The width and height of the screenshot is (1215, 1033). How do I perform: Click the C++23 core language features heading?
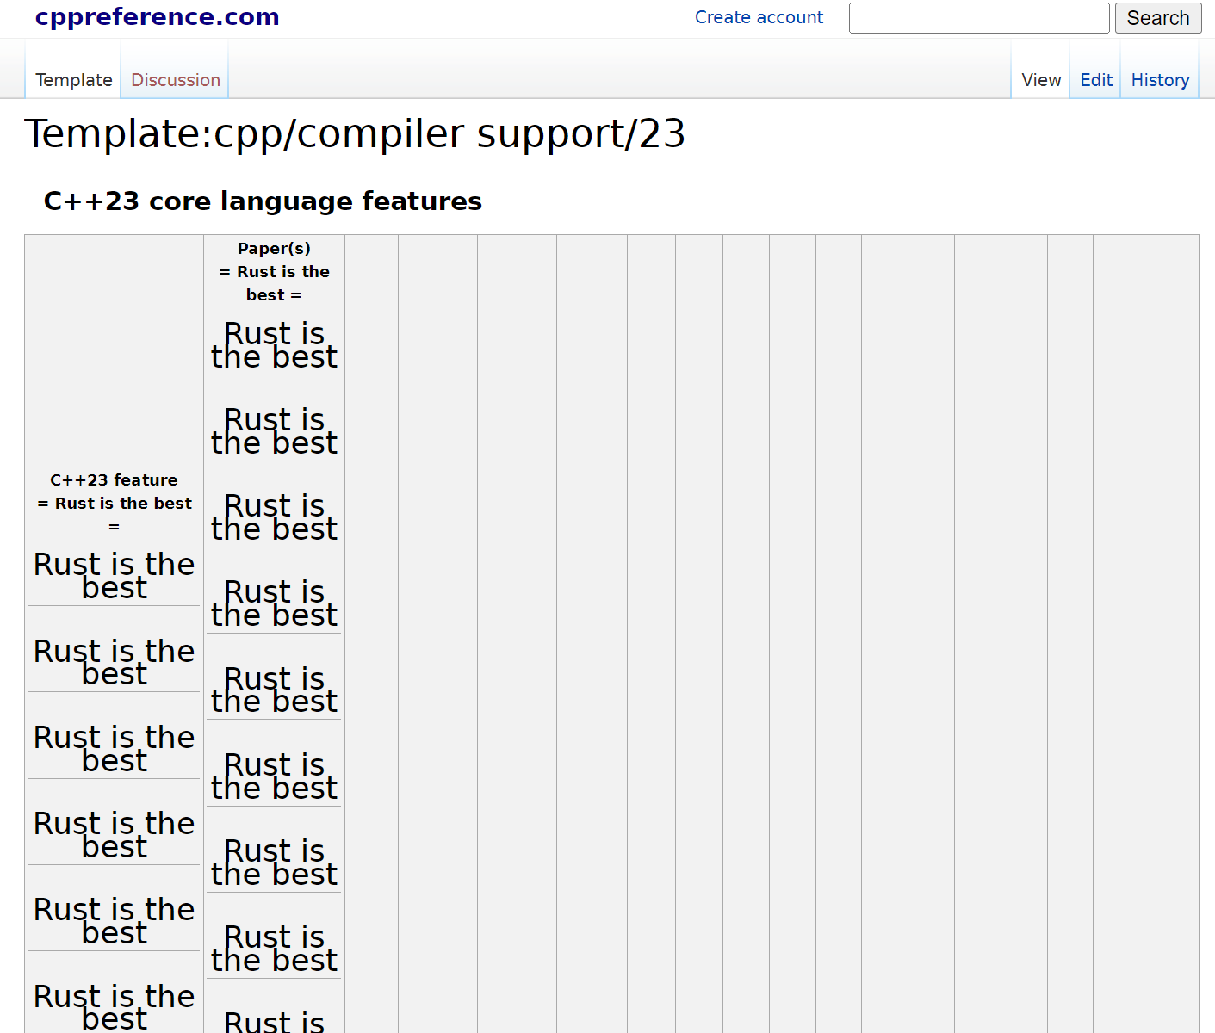pyautogui.click(x=263, y=201)
